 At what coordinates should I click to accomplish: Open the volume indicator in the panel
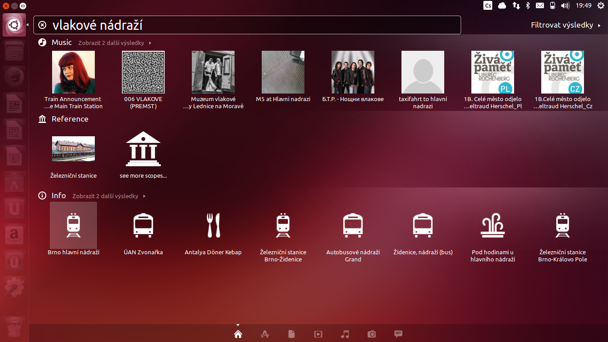565,6
